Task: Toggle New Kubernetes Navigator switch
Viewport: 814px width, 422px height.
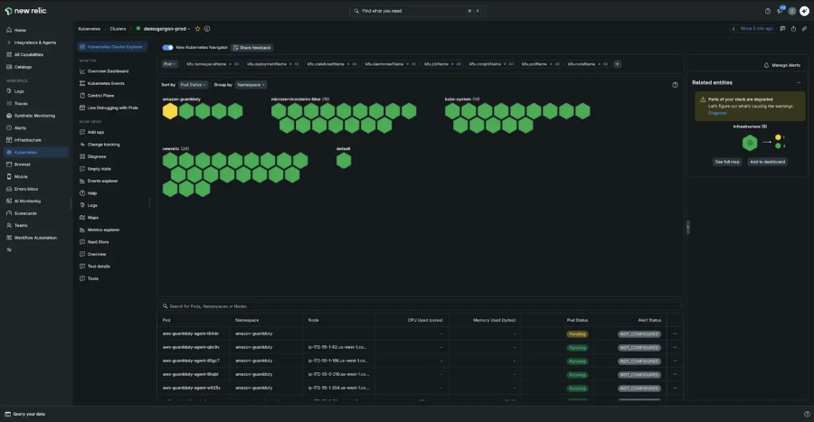Action: click(167, 47)
